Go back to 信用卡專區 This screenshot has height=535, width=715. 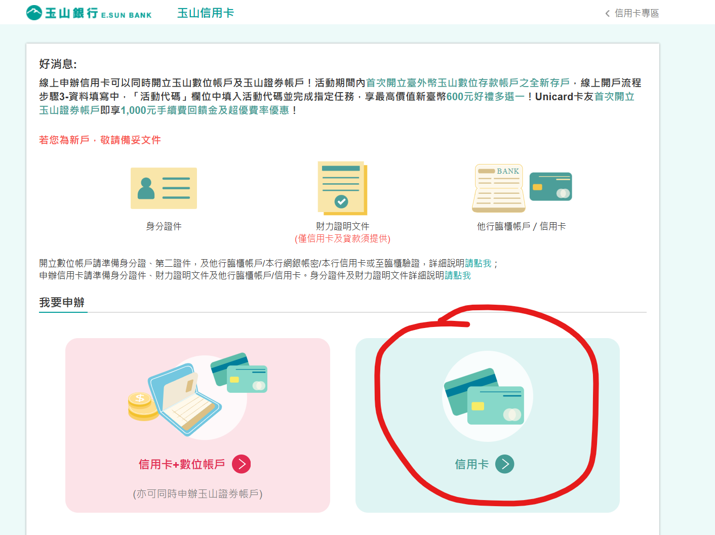(636, 13)
